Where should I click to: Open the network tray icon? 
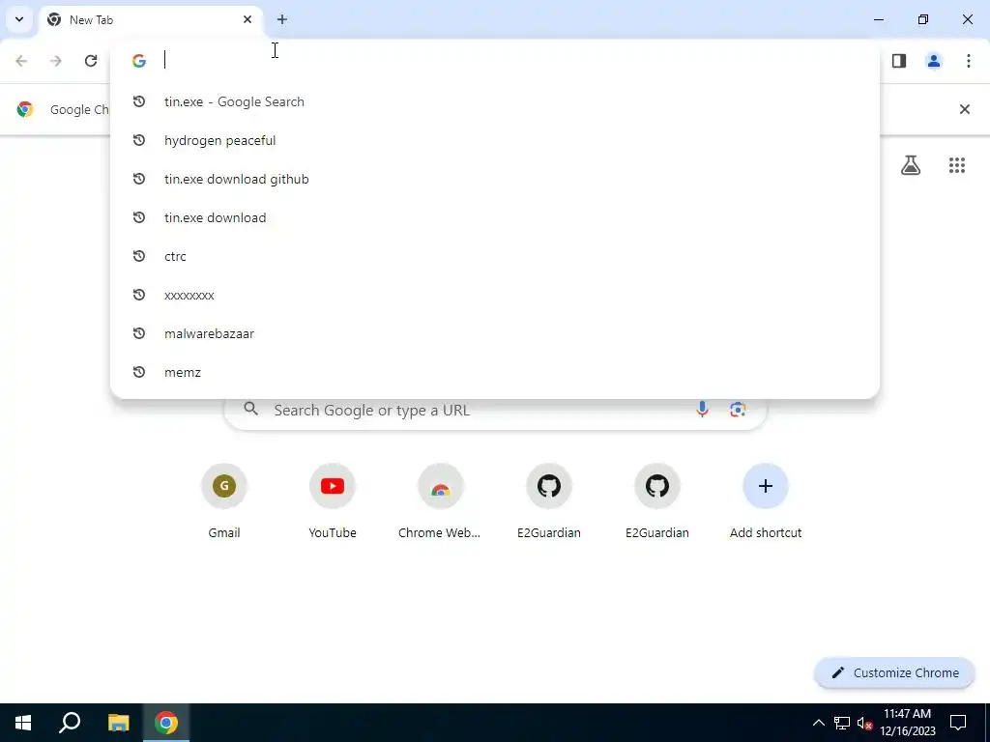coord(842,723)
